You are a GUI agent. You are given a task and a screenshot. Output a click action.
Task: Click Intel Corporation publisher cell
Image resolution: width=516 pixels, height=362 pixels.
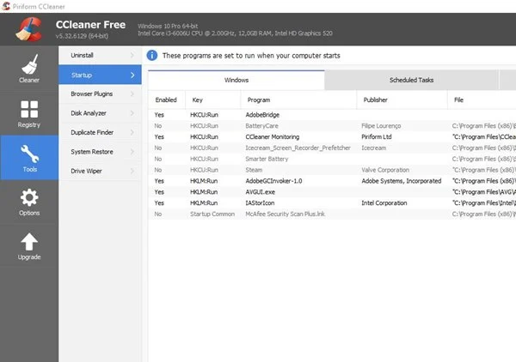[x=384, y=202]
